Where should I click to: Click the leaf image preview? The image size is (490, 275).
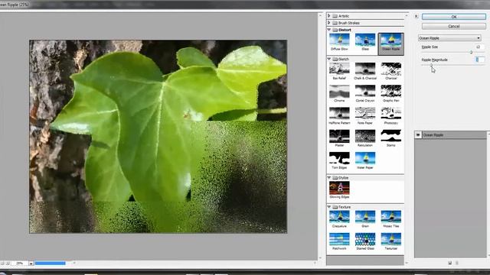(158, 136)
